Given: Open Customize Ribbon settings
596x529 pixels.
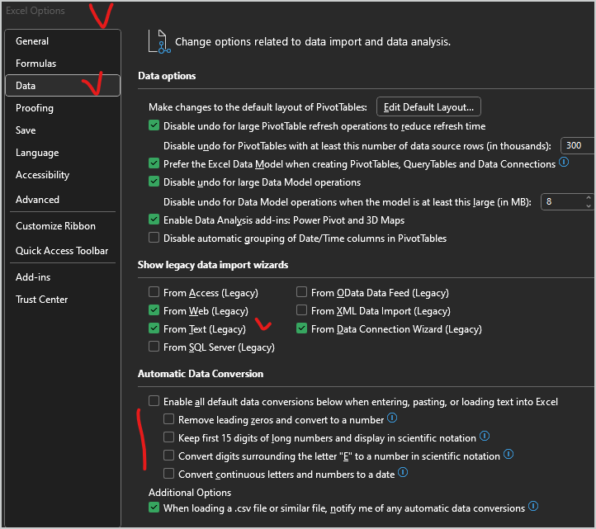Looking at the screenshot, I should tap(63, 226).
